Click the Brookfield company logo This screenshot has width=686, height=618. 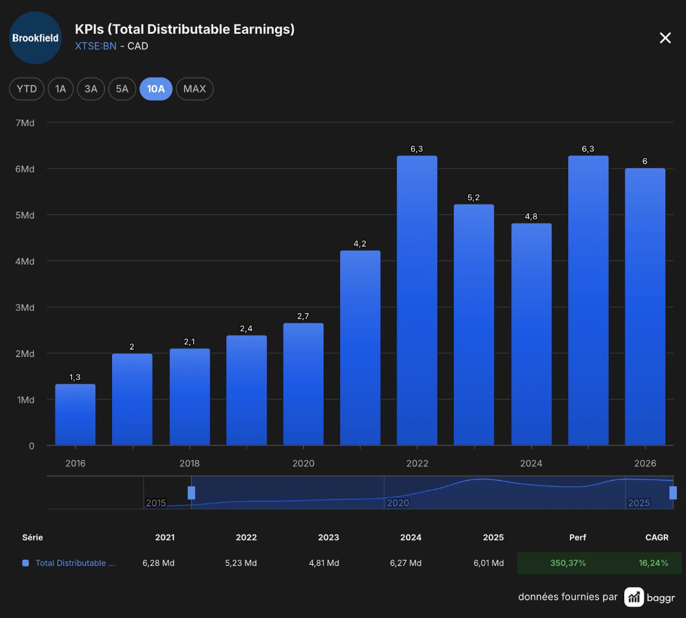pos(35,38)
